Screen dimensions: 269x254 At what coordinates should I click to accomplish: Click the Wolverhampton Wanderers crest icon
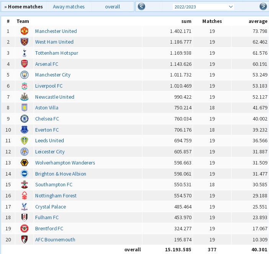click(x=25, y=163)
